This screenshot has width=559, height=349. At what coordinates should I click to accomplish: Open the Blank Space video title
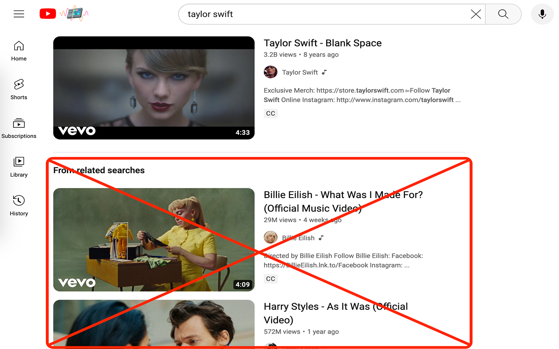322,43
